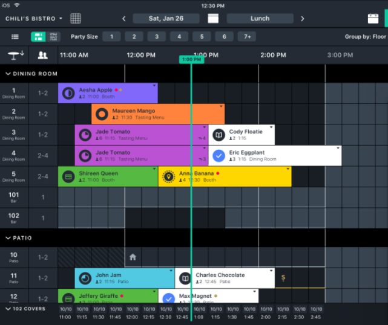The image size is (388, 325).
Task: Click the dollar sign icon on table 11
Action: [x=283, y=278]
